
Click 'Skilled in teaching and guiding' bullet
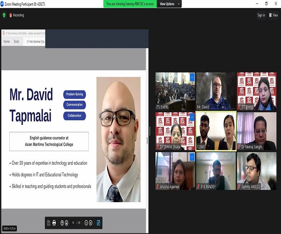50,186
